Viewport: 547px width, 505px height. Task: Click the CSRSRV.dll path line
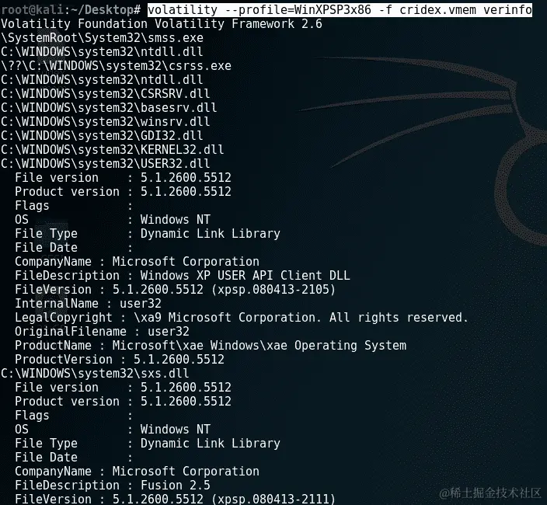[x=106, y=93]
